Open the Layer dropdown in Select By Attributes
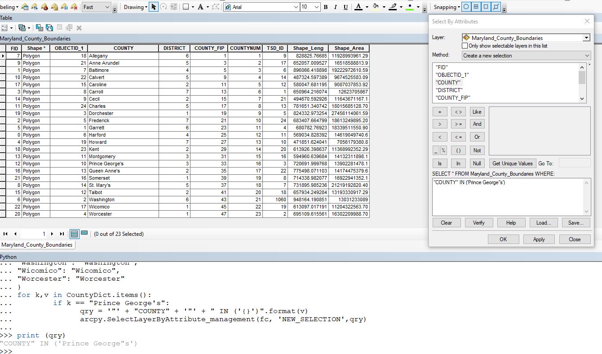Screen dimensions: 602x354 coord(586,38)
